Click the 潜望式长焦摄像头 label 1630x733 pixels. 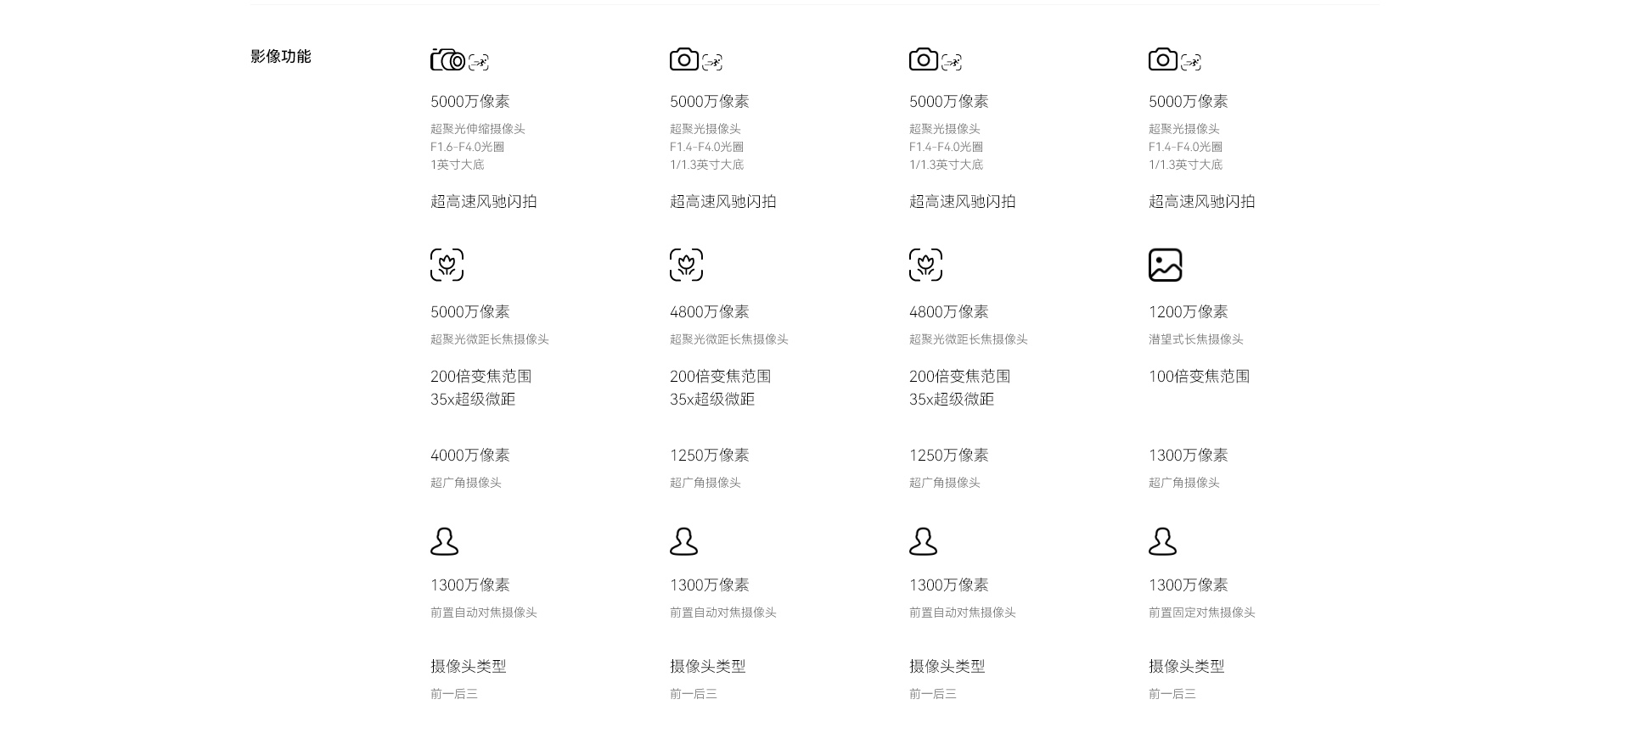(1196, 339)
